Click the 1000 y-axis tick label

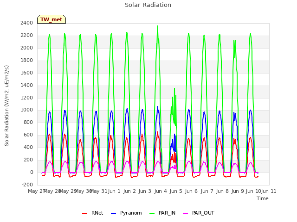pos(27,110)
